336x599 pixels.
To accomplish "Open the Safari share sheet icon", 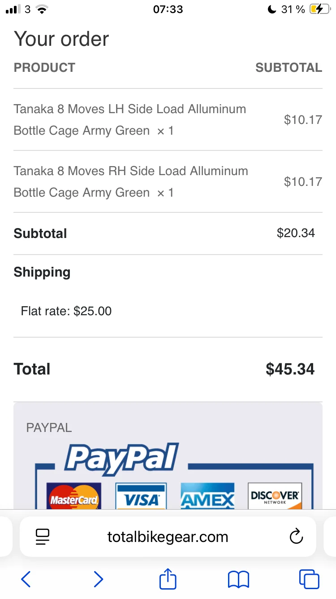I will (168, 578).
